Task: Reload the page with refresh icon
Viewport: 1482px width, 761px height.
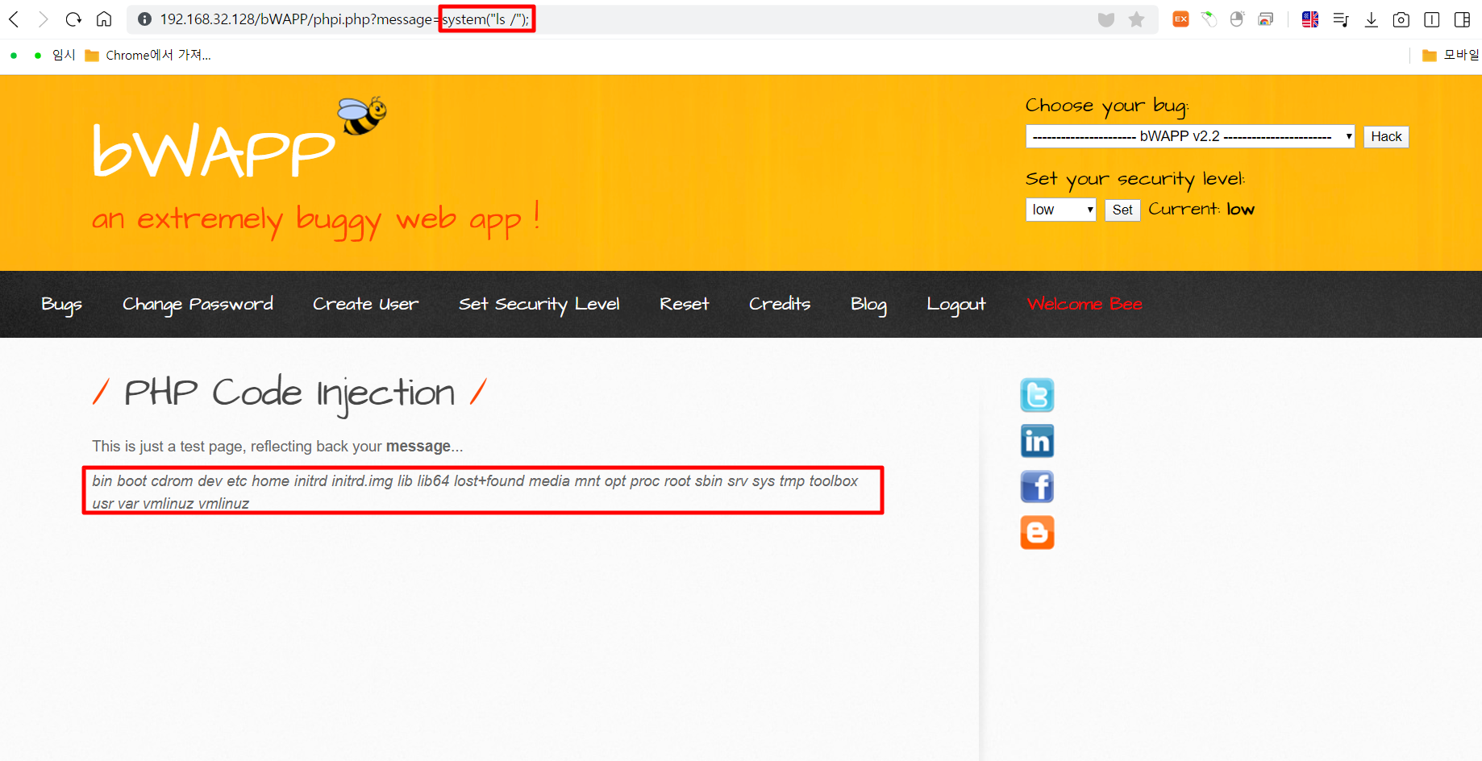Action: click(x=73, y=19)
